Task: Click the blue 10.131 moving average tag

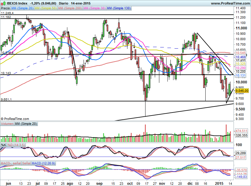Action: tap(240, 75)
